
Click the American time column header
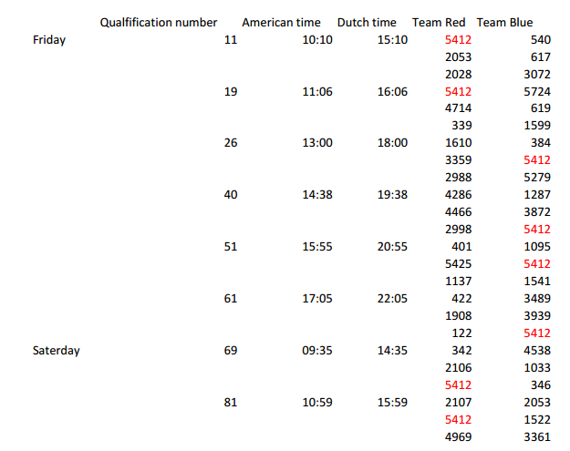coord(282,23)
